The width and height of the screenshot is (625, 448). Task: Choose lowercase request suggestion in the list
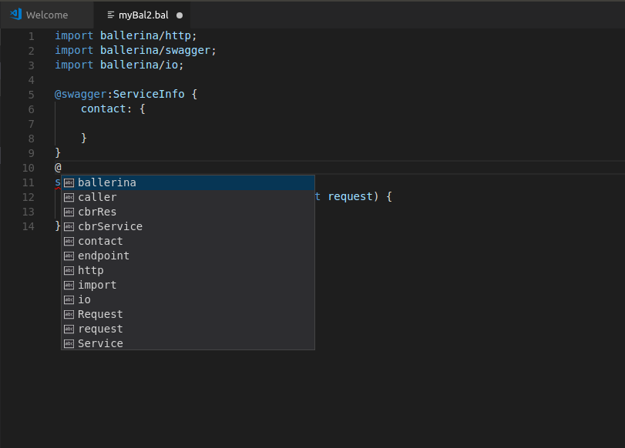pos(188,329)
